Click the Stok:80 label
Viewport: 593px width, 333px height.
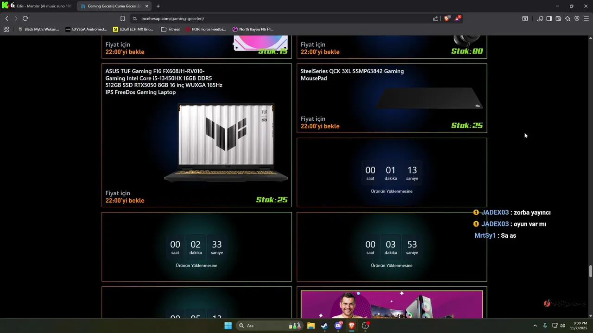pyautogui.click(x=467, y=51)
